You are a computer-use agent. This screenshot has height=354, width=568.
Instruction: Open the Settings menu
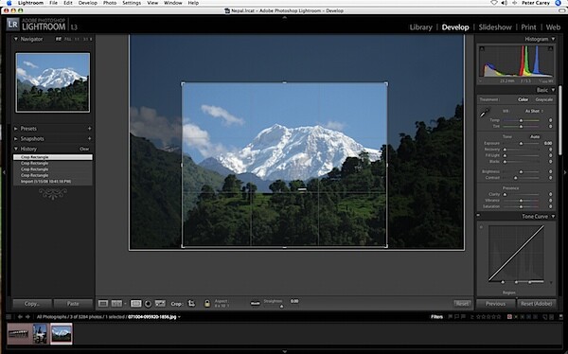click(132, 3)
